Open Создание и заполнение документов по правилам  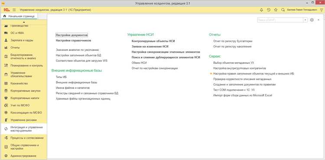coord(244,85)
